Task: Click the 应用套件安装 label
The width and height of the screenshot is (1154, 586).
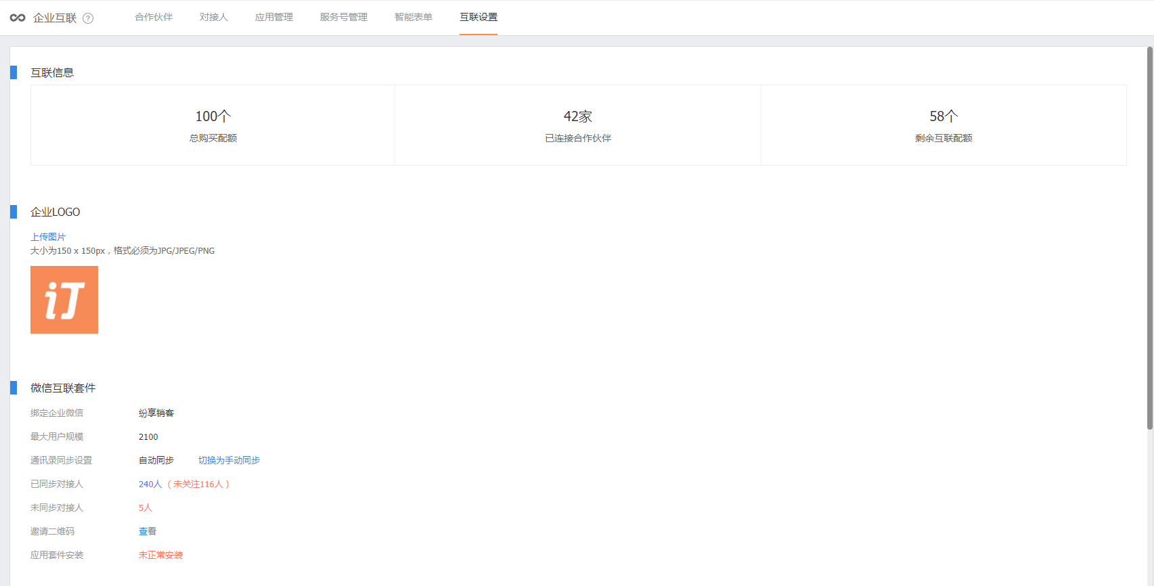Action: click(57, 555)
